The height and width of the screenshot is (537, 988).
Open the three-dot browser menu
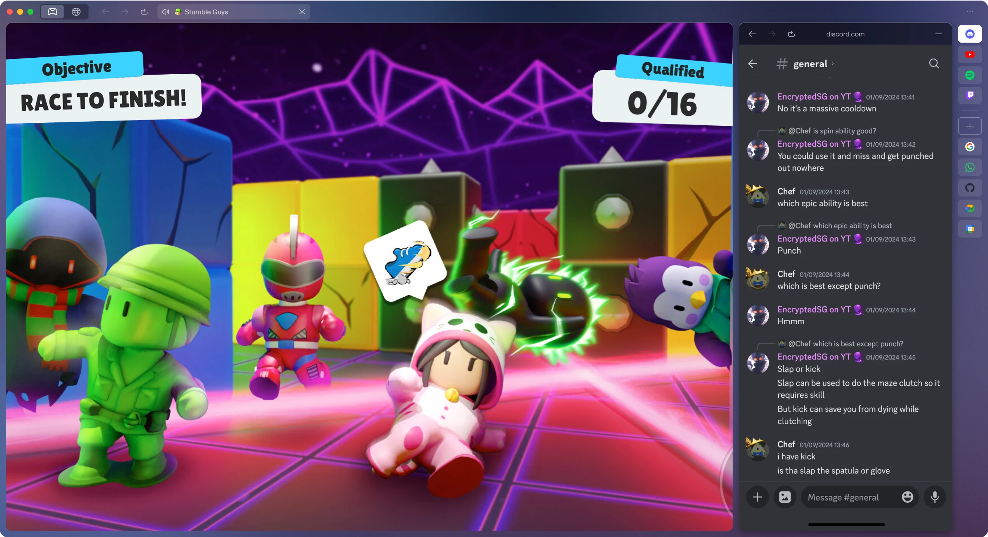(x=970, y=11)
